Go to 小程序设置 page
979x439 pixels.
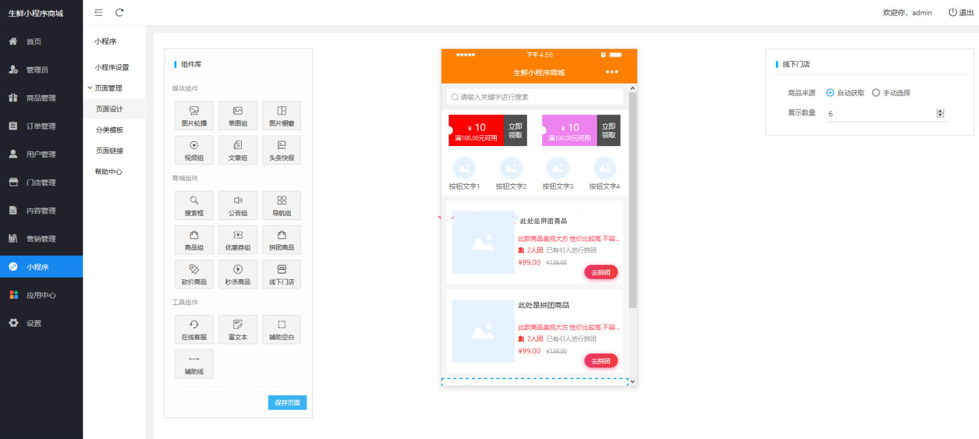point(111,67)
